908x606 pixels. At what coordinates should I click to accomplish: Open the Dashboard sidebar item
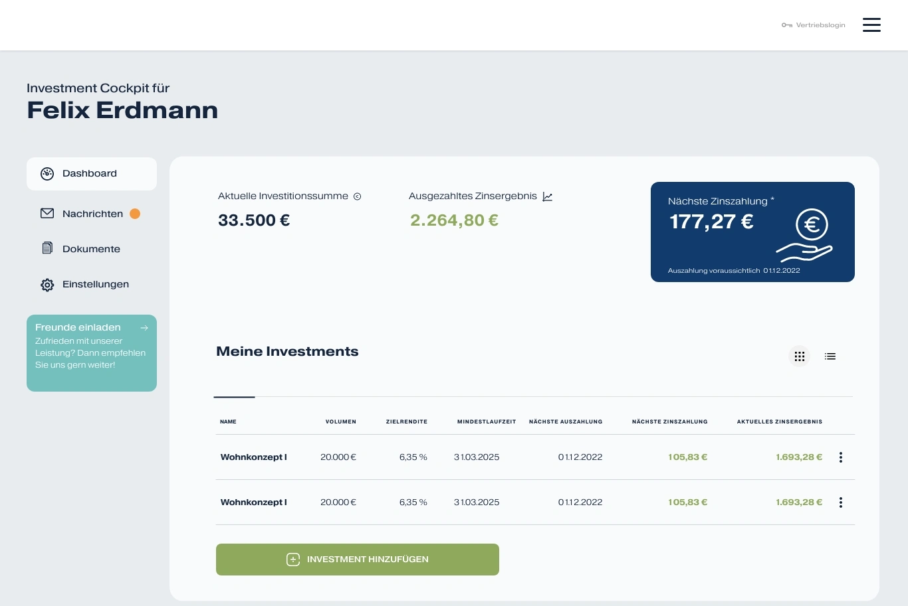coord(92,174)
